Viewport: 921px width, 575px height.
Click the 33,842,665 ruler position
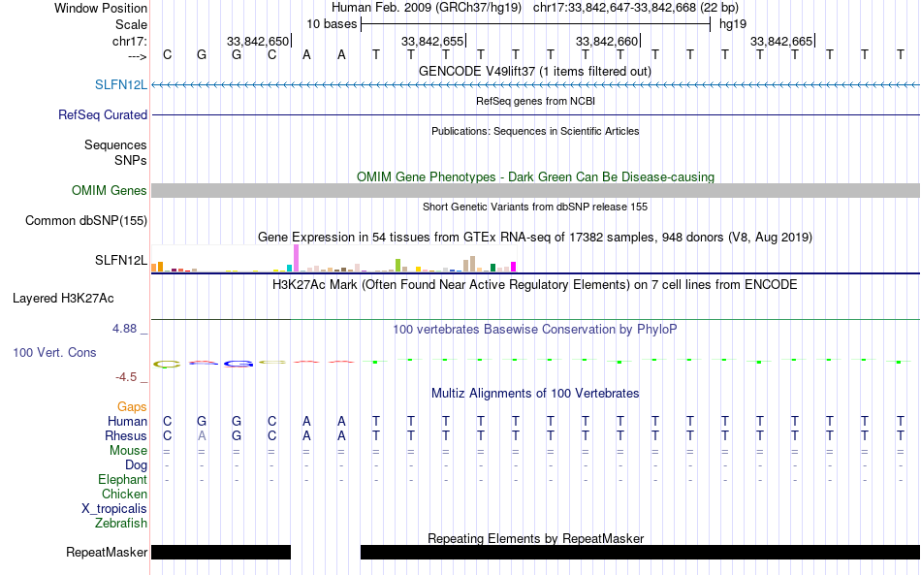(781, 41)
